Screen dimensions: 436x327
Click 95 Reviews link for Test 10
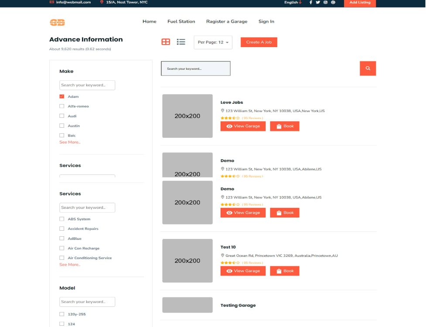click(x=252, y=263)
